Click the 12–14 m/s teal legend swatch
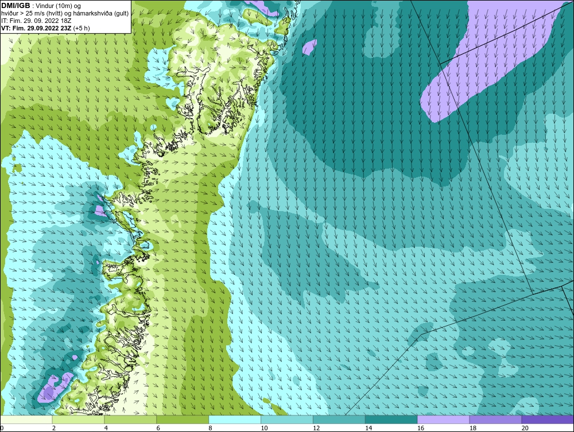 (x=339, y=419)
